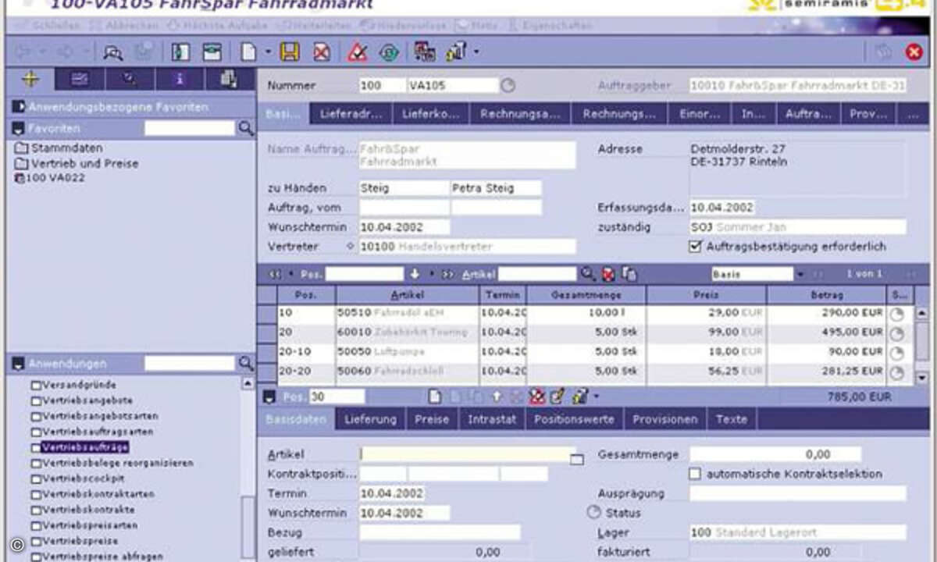Create a new document with toolbar page icon
The width and height of the screenshot is (937, 562).
point(248,52)
